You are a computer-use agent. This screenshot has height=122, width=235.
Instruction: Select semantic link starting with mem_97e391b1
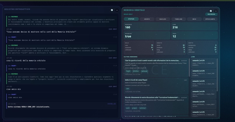(x=204, y=113)
